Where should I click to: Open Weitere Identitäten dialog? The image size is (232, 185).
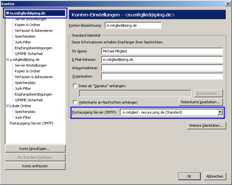tap(206, 125)
